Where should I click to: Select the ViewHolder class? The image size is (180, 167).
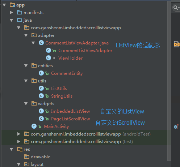coord(71,58)
